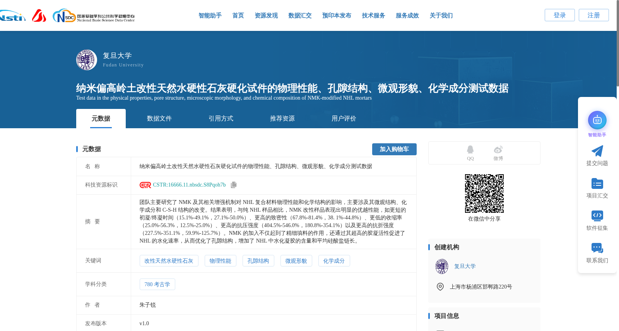
Task: Click the 创建机构 section heading
Action: [446, 247]
